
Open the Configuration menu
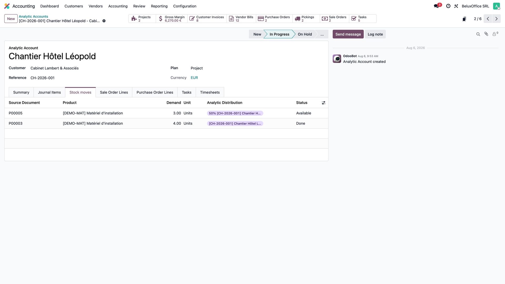click(185, 6)
